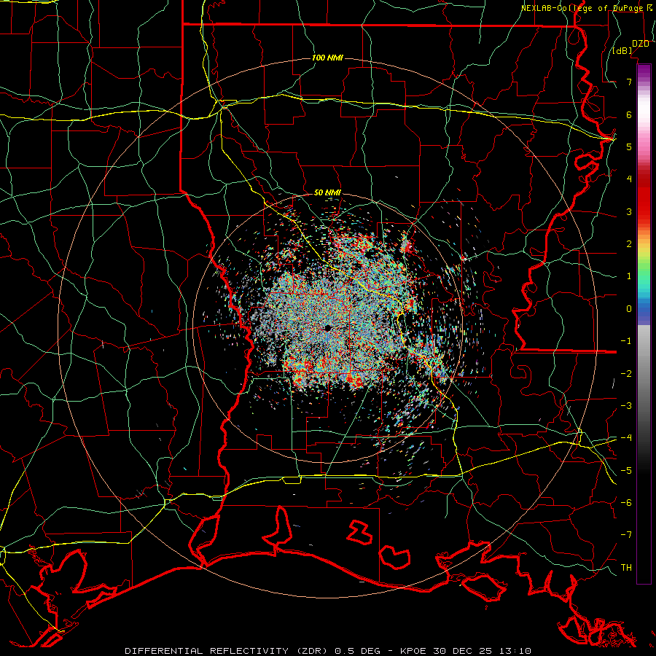Click the 3 dB value on color scale
The height and width of the screenshot is (656, 656).
tap(629, 211)
